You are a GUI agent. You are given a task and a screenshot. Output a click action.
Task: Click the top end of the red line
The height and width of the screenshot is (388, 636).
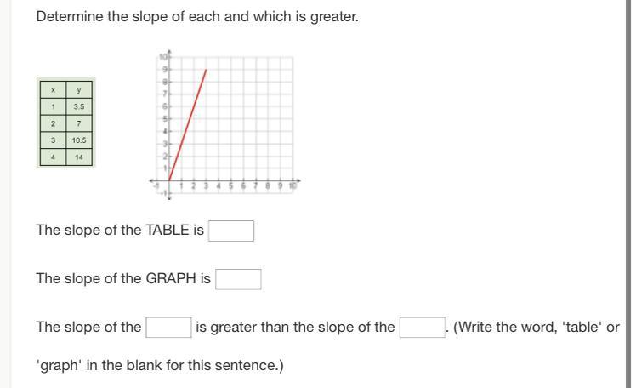207,70
